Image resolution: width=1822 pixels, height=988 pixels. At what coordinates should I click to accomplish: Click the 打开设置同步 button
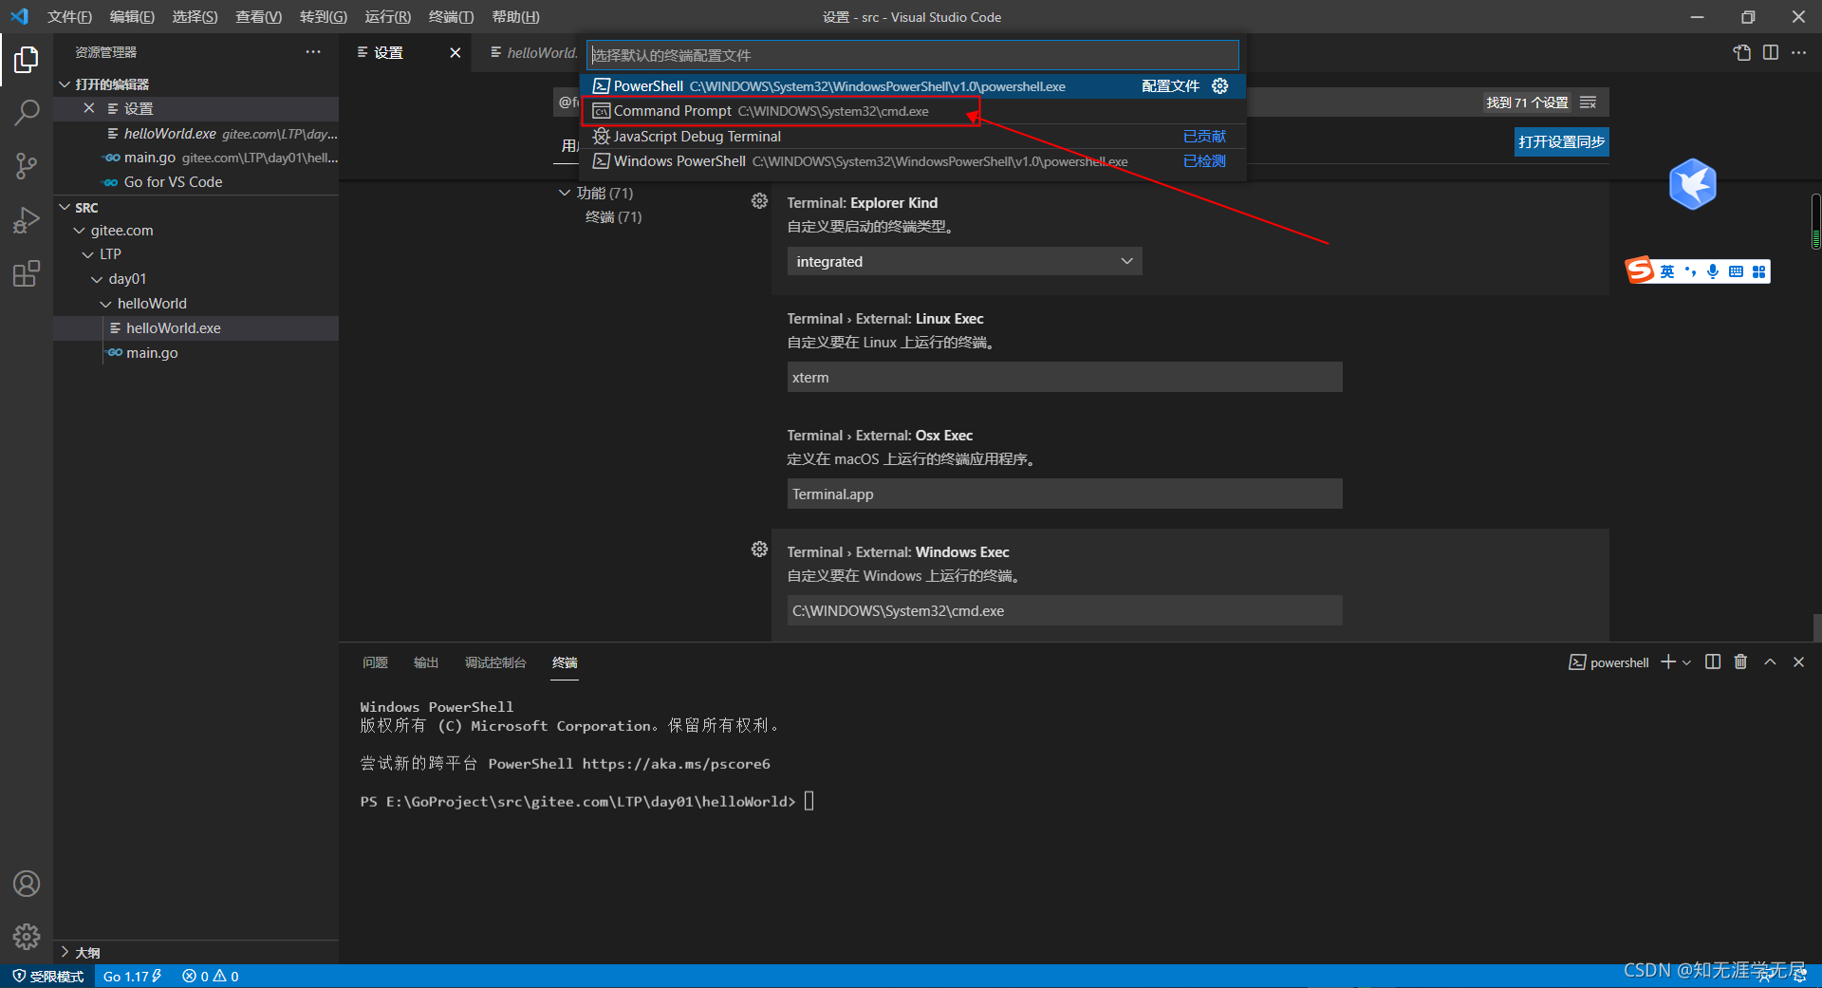1561,141
